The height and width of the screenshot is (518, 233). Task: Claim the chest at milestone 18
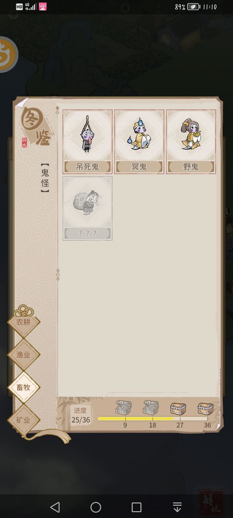click(151, 408)
